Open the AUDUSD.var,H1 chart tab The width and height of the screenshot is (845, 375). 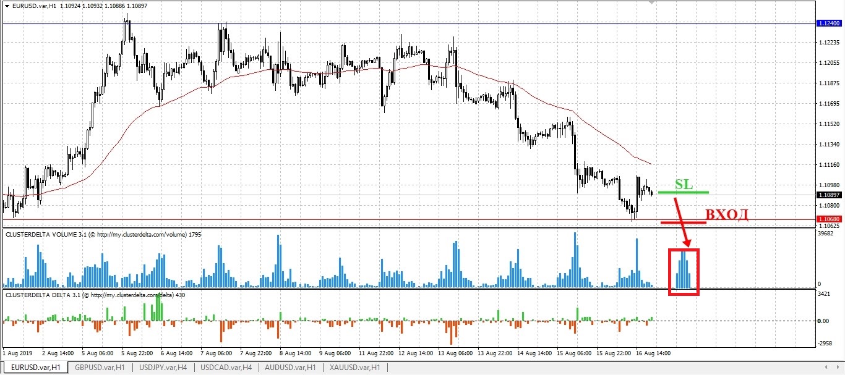pos(290,368)
